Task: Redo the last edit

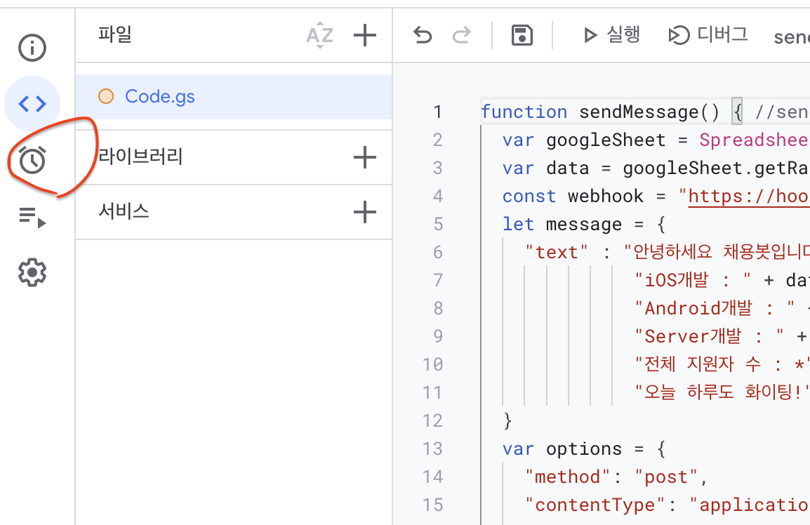Action: 461,35
